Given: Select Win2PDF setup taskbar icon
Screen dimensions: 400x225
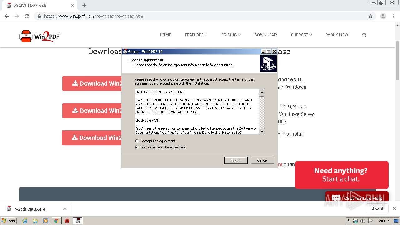Looking at the screenshot, I should 78,221.
